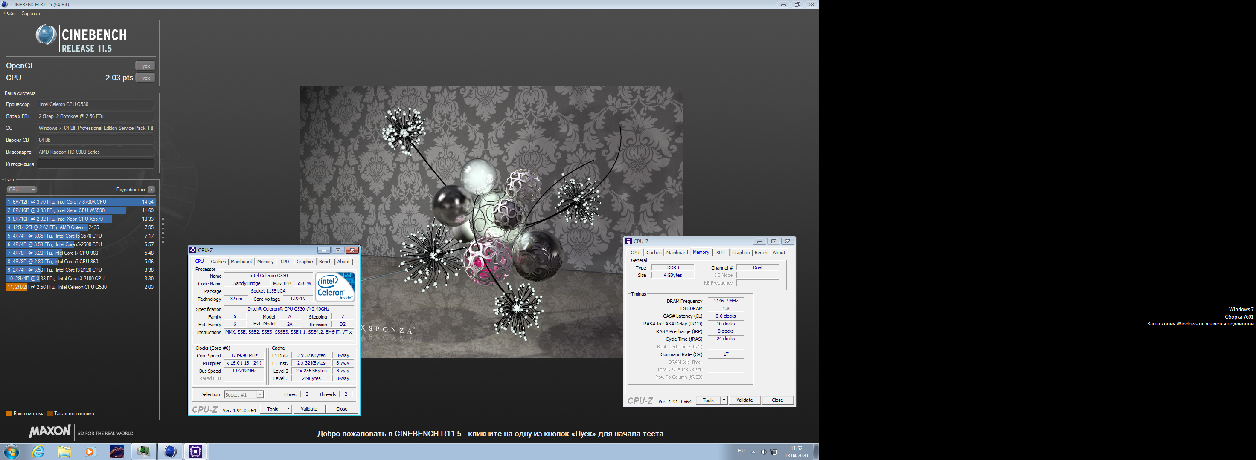Launch Internet Explorer from taskbar
The height and width of the screenshot is (460, 1256).
[38, 452]
